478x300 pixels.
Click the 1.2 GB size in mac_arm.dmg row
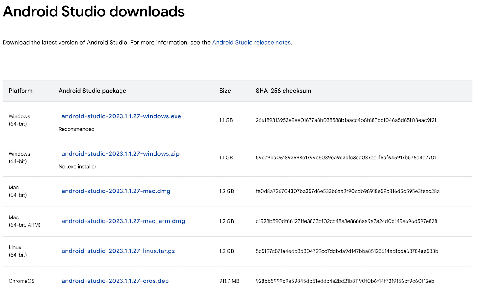pyautogui.click(x=226, y=221)
